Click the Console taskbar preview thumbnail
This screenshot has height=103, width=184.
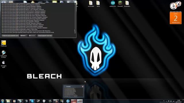coord(74,91)
